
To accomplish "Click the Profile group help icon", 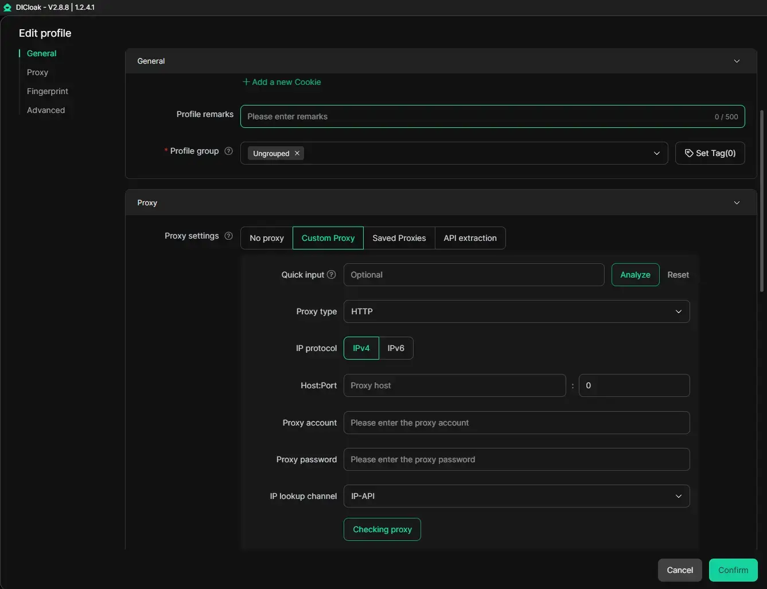I will point(228,151).
